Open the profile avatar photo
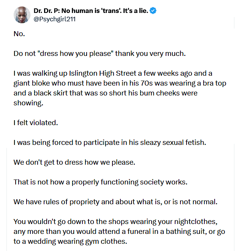The image size is (242, 251). (22, 15)
